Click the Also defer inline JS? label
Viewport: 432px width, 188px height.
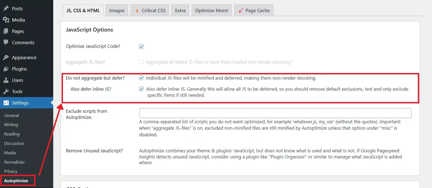pos(91,89)
